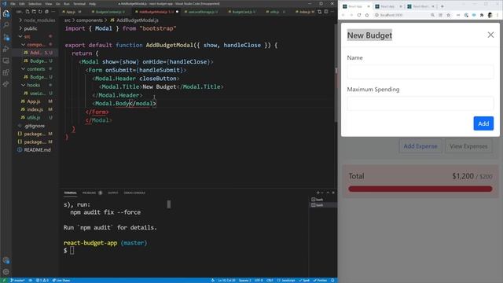Open the File menu

pos(13,4)
